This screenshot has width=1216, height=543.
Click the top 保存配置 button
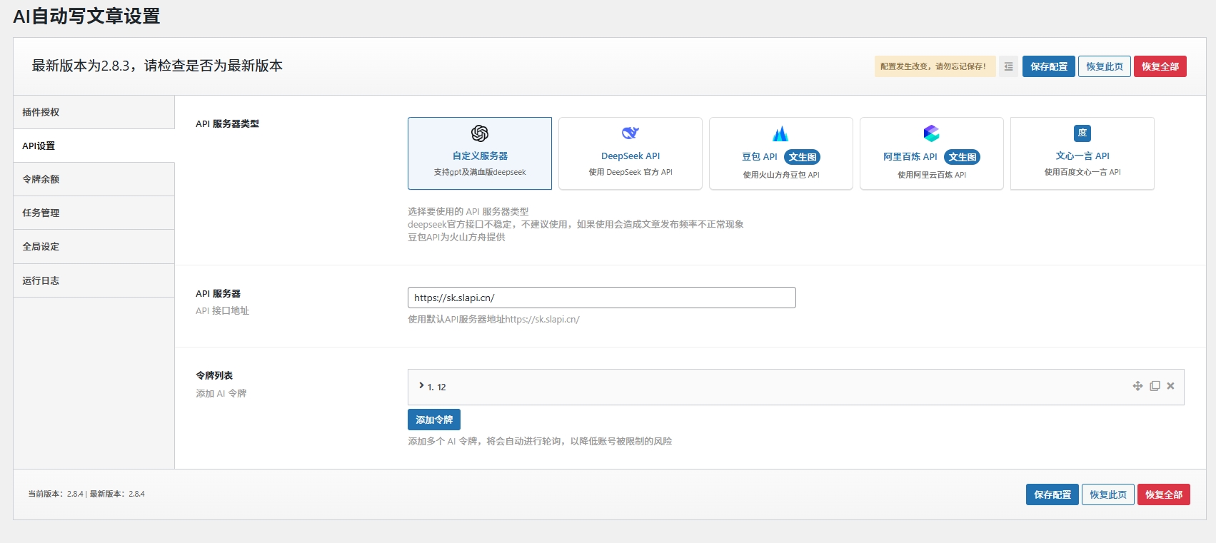click(x=1048, y=66)
